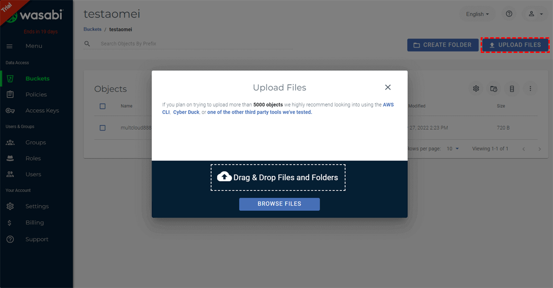Click the more options vertical dots icon
553x288 pixels.
[x=530, y=88]
